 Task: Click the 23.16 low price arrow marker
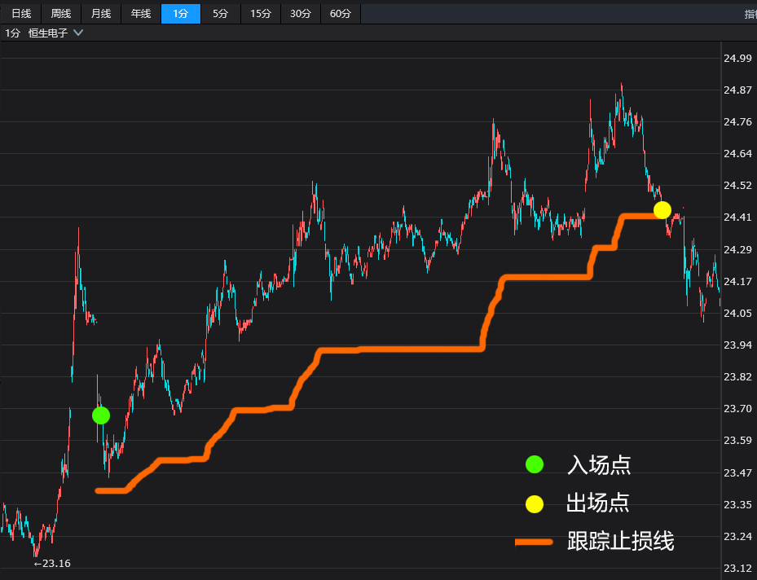point(52,563)
